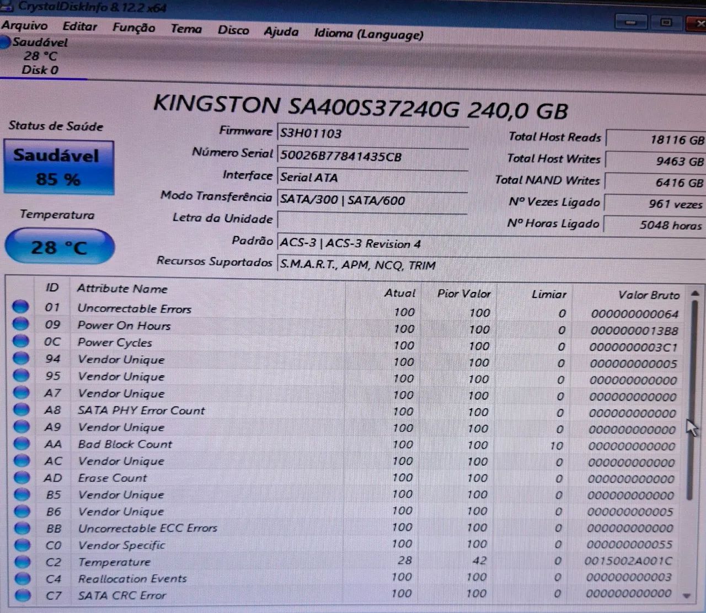The image size is (706, 613).
Task: Open the Função menu
Action: pyautogui.click(x=133, y=28)
